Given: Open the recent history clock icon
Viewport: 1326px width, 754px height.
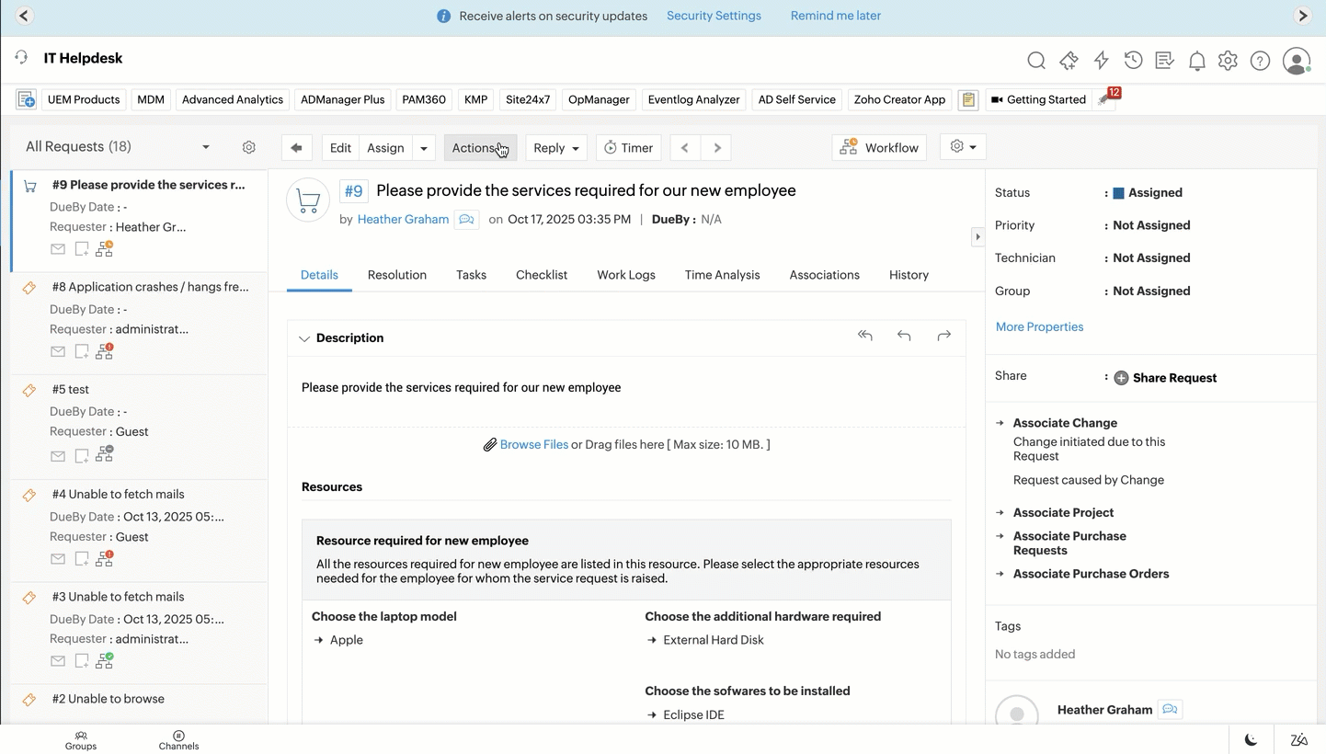Looking at the screenshot, I should pos(1133,61).
